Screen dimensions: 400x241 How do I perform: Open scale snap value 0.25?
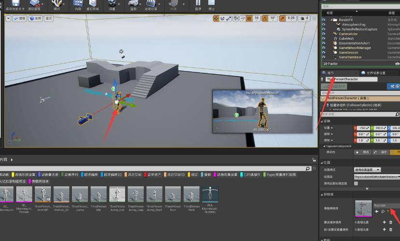click(291, 18)
